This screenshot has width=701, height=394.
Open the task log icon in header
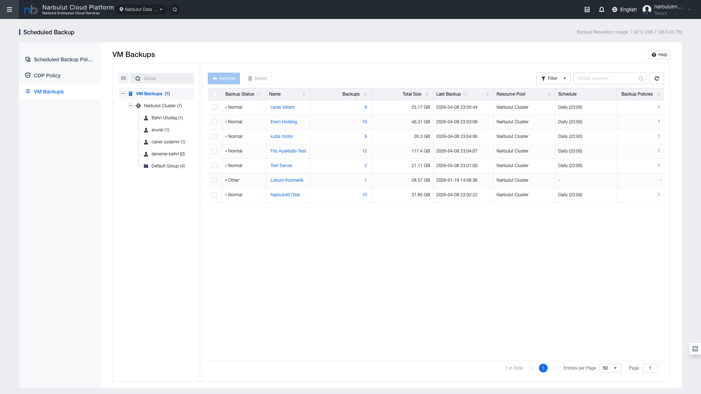tap(587, 9)
